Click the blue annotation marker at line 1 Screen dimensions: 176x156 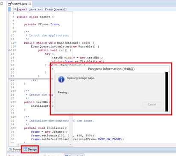[x=9, y=9]
